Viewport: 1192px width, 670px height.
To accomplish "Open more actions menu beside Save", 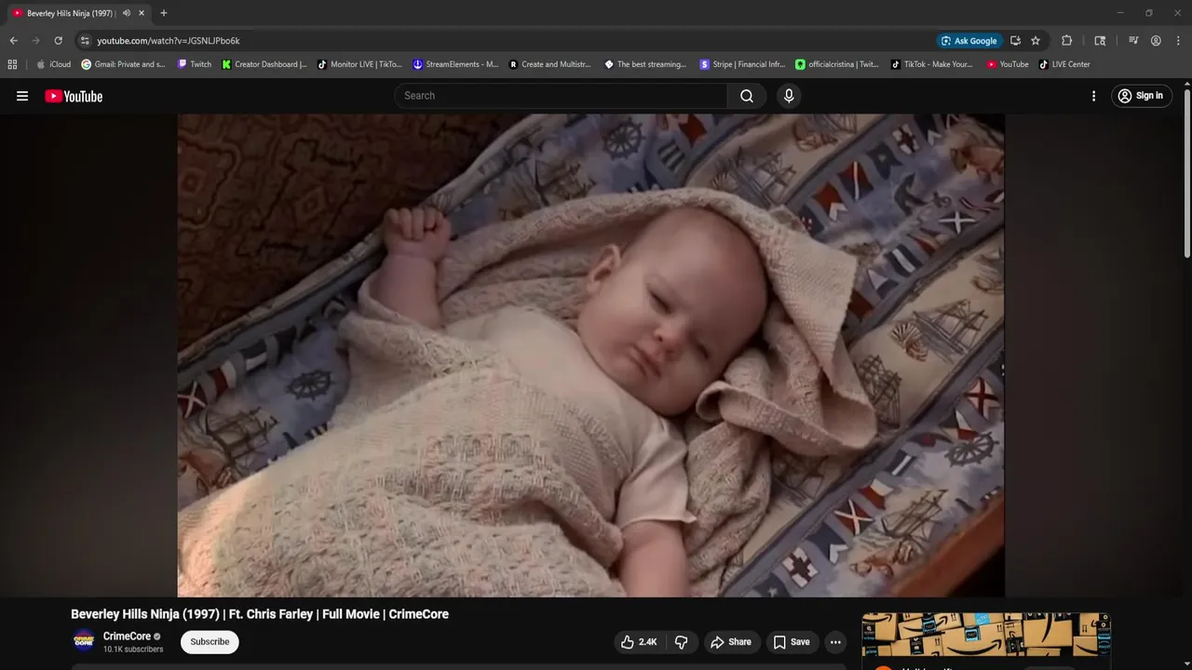I will (x=835, y=642).
